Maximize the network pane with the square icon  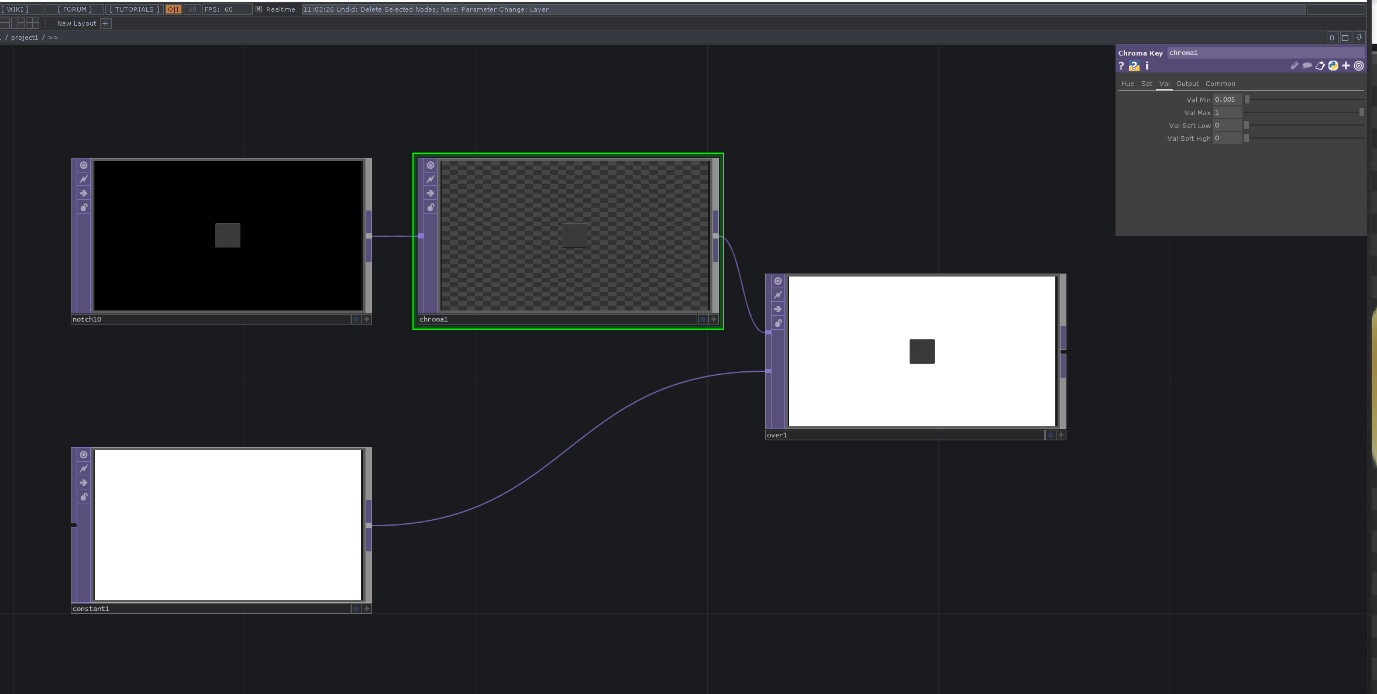pyautogui.click(x=1345, y=37)
